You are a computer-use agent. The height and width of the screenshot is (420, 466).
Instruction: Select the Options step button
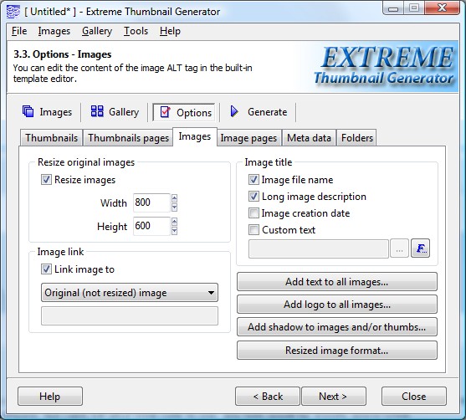coord(184,112)
